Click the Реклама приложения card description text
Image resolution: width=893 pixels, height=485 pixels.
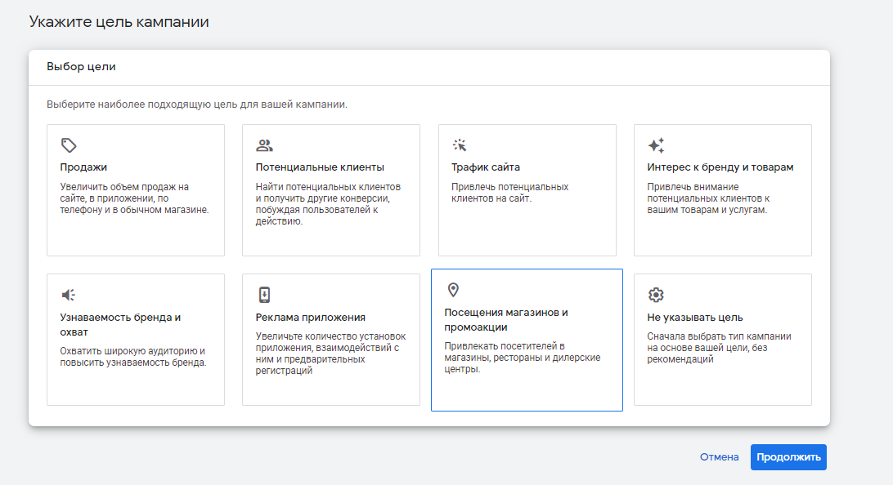(330, 354)
